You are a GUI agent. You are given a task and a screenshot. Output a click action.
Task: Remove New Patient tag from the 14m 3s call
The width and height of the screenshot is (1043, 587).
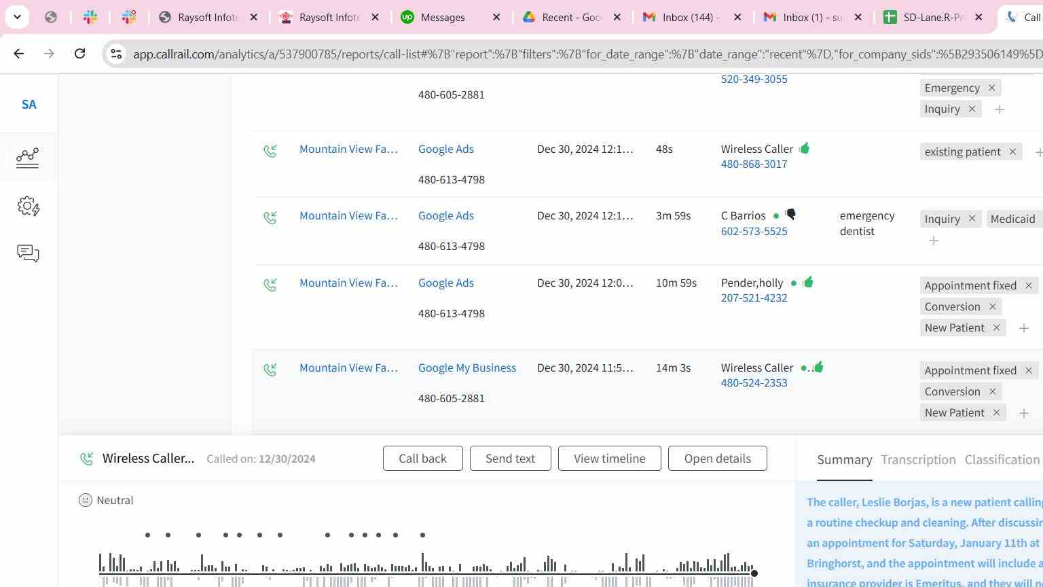[x=996, y=412]
